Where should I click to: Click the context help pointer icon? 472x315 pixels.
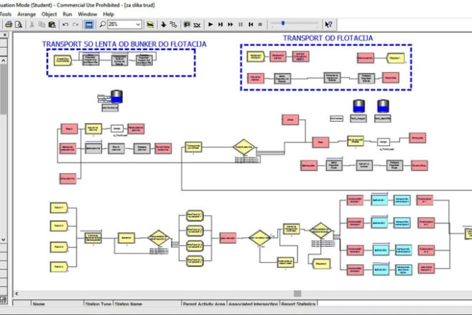coord(328,24)
